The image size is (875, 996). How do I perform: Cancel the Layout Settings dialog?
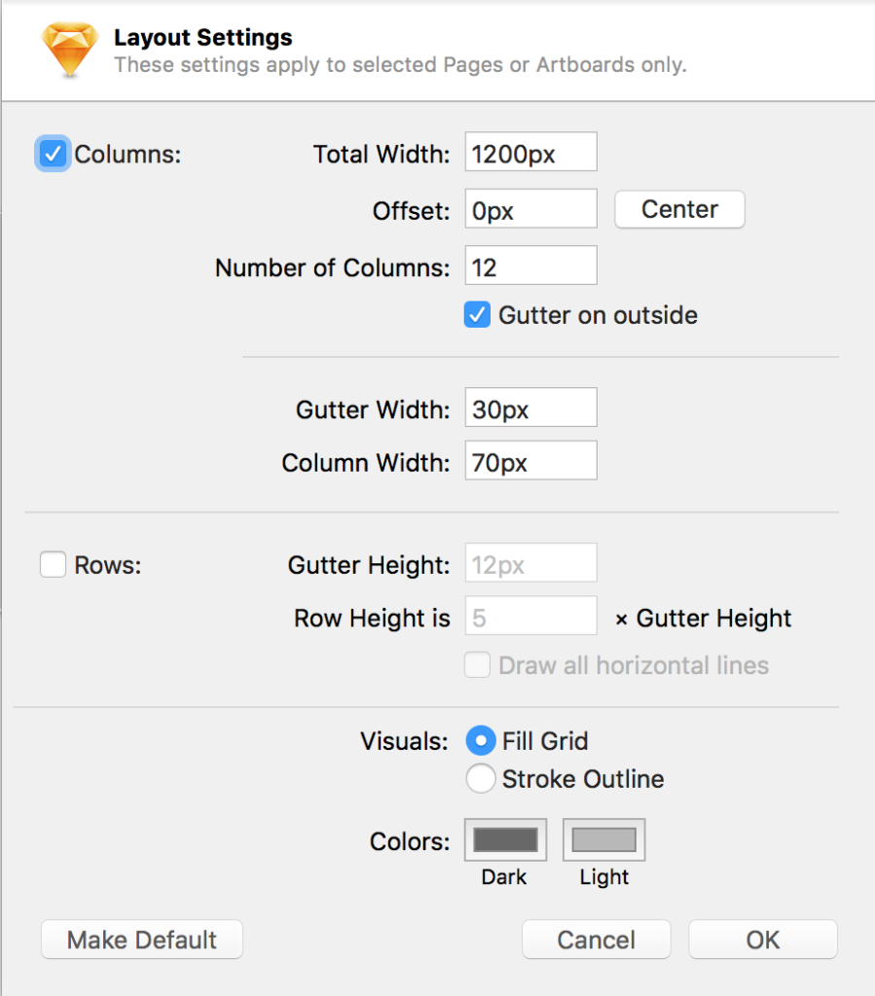click(596, 940)
